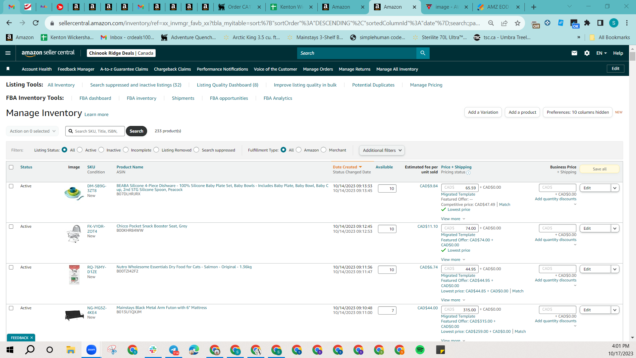Open Windows taskbar search
The width and height of the screenshot is (636, 358).
tap(30, 350)
